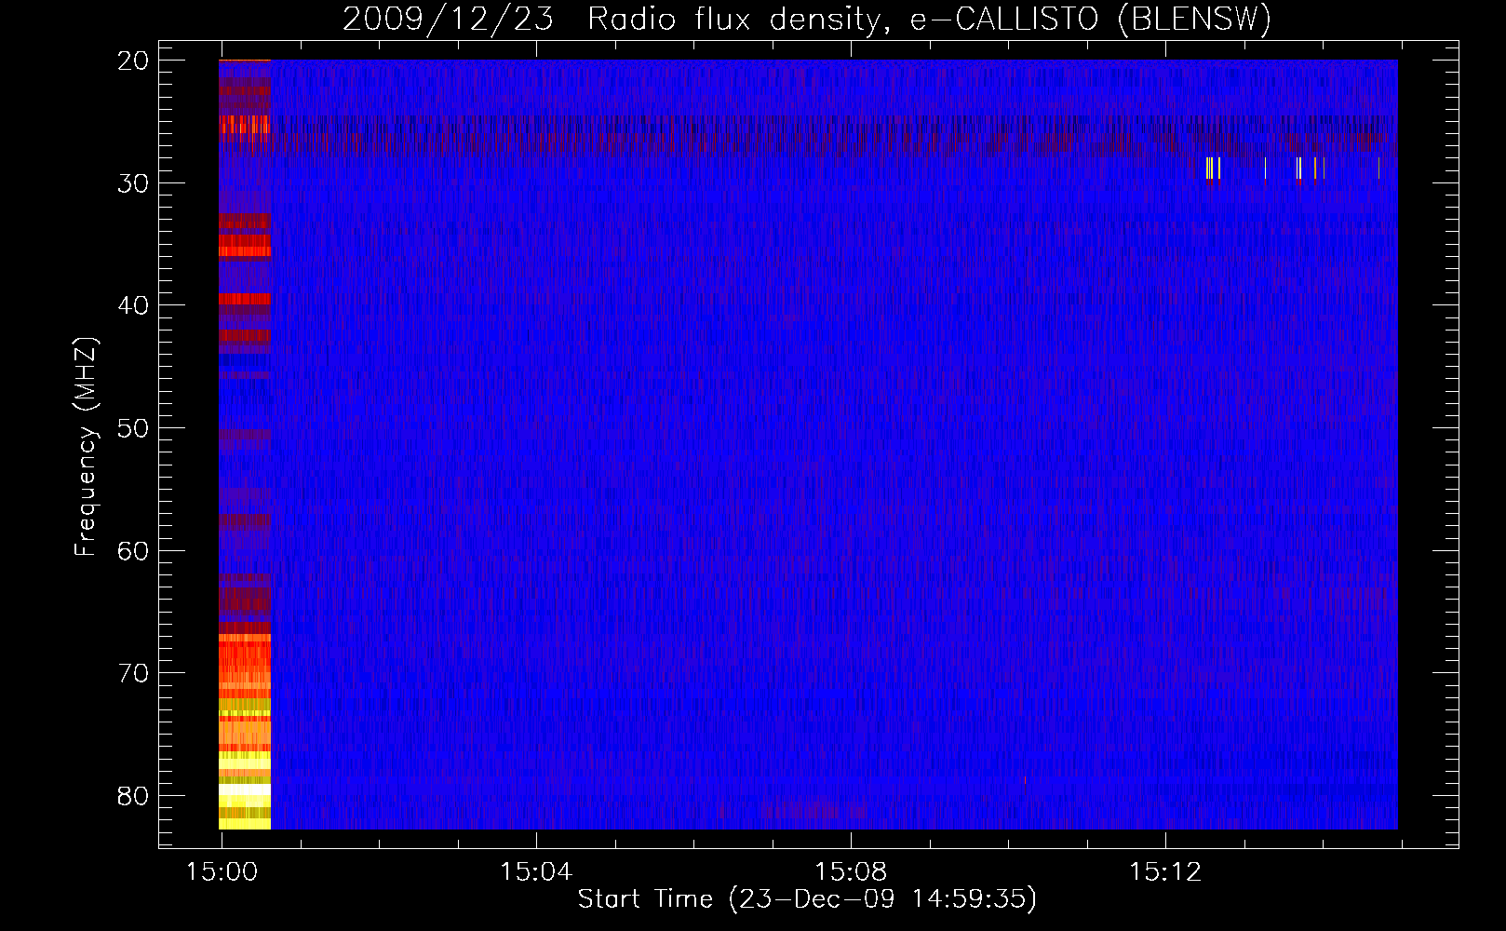Image resolution: width=1506 pixels, height=931 pixels.
Task: Click the 60 frequency tick label
Action: tap(133, 551)
